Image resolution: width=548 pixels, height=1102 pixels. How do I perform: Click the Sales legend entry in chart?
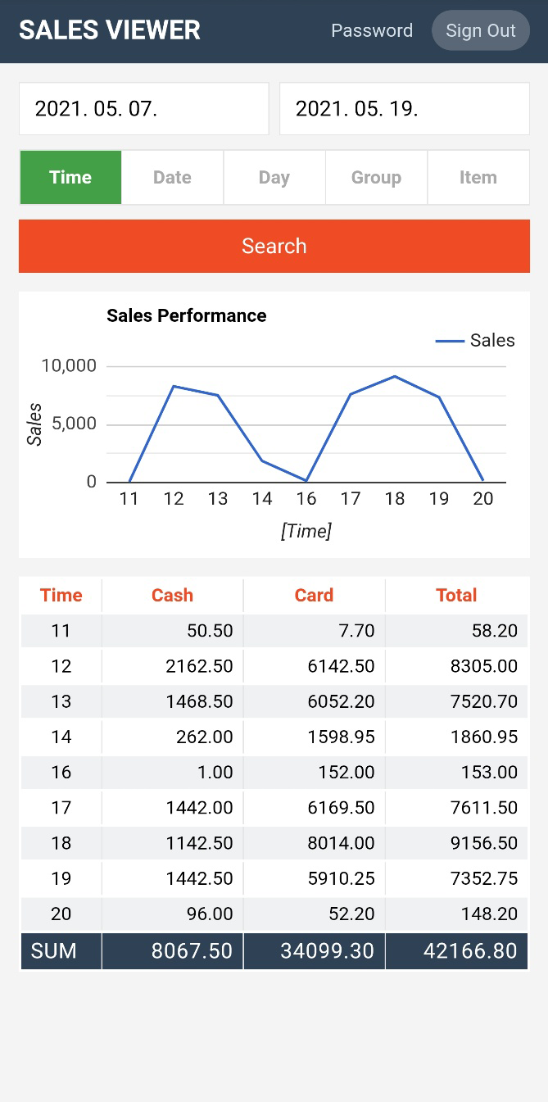click(476, 341)
